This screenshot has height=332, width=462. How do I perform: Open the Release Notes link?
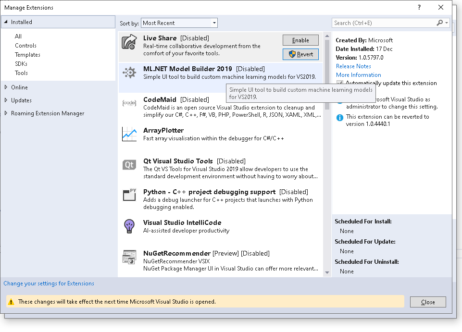353,66
